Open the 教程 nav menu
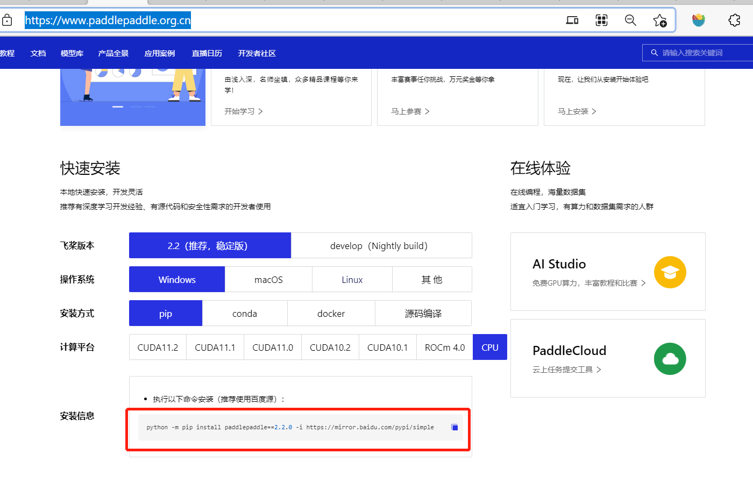Viewport: 753px width, 482px height. tap(7, 53)
